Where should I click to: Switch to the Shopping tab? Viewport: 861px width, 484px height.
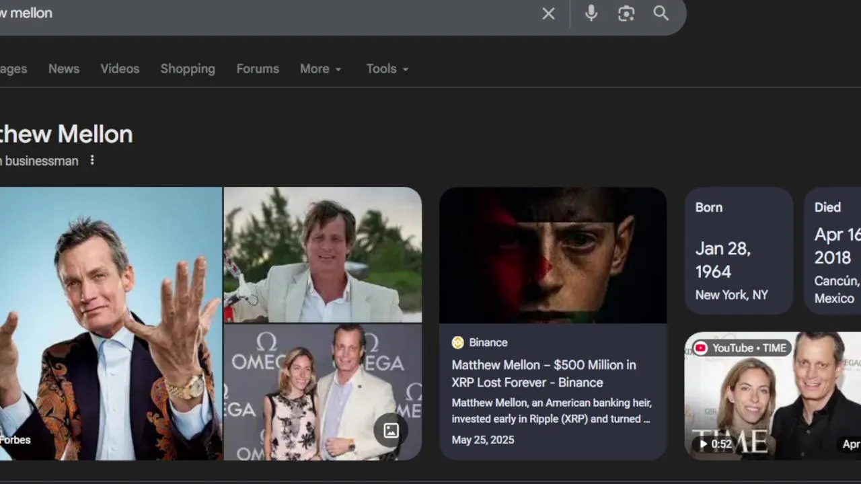pyautogui.click(x=188, y=69)
